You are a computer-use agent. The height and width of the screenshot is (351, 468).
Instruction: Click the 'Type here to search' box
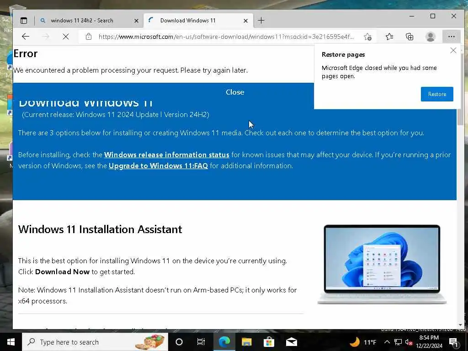tap(95, 342)
